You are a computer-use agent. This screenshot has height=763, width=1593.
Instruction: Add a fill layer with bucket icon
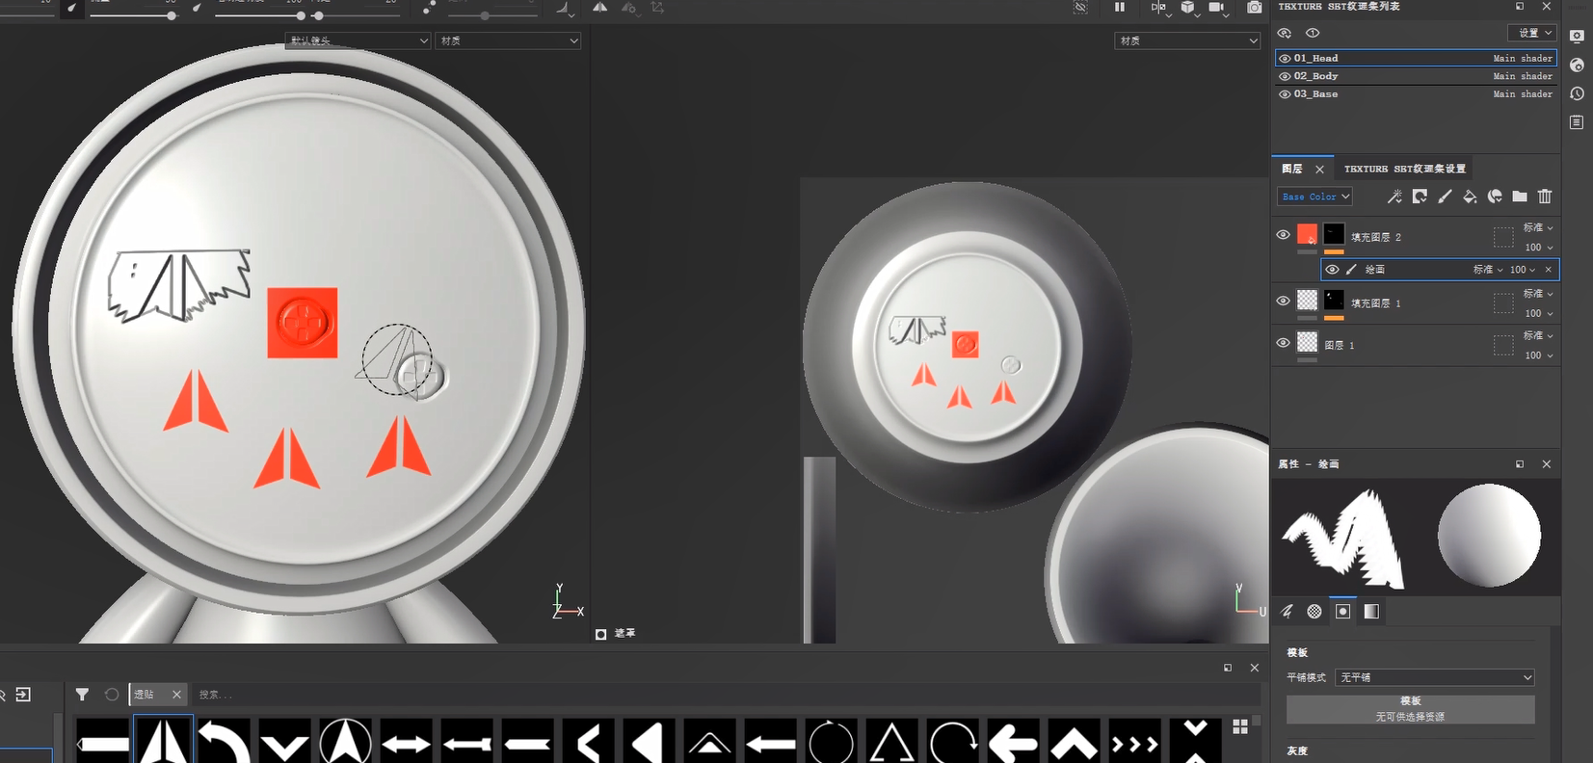1470,197
